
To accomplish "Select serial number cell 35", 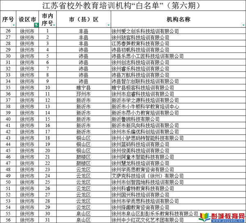I will [x=8, y=88].
